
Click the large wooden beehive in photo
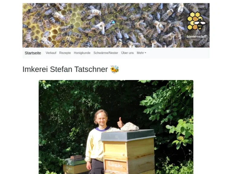tap(128, 152)
